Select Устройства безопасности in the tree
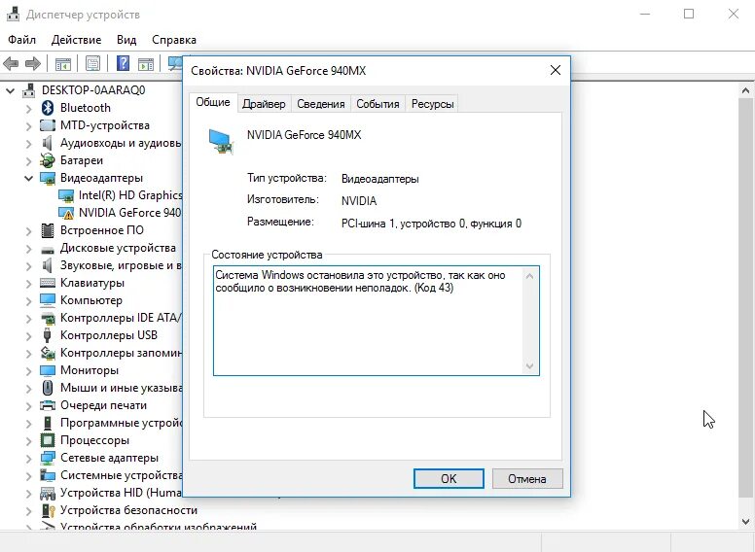Image resolution: width=755 pixels, height=552 pixels. pyautogui.click(x=128, y=510)
